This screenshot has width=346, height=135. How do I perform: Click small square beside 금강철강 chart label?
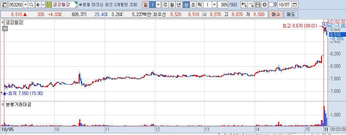tap(2, 22)
